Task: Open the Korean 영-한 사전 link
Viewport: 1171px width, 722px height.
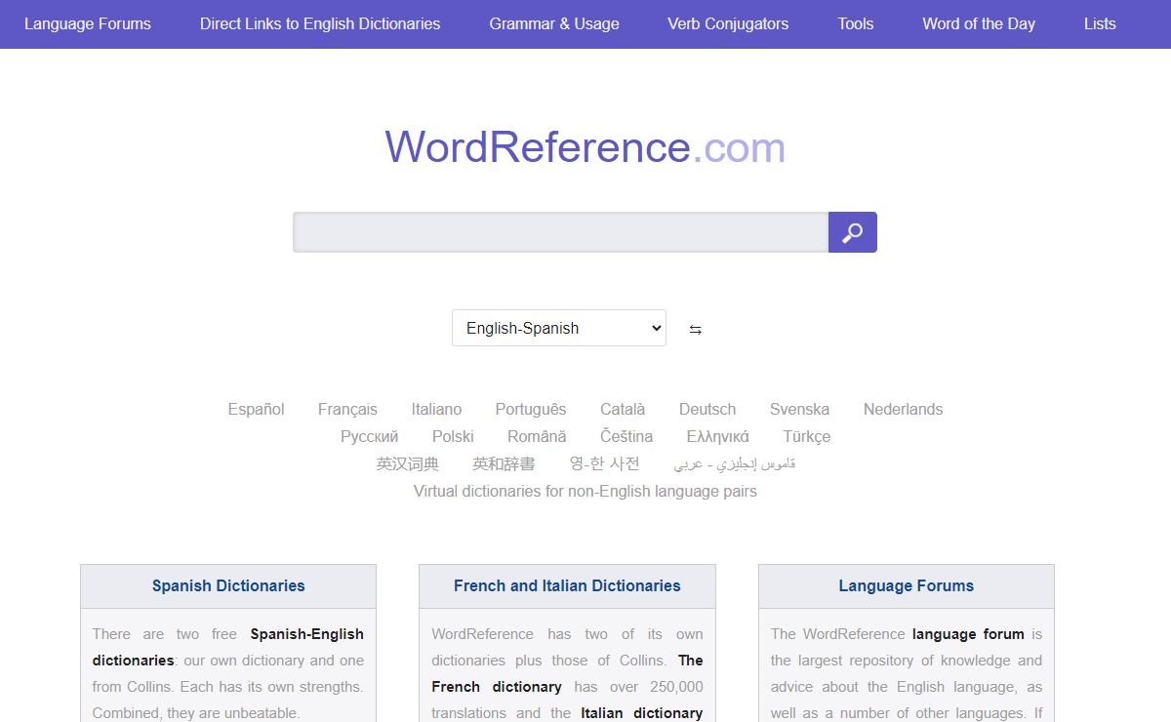Action: [605, 463]
